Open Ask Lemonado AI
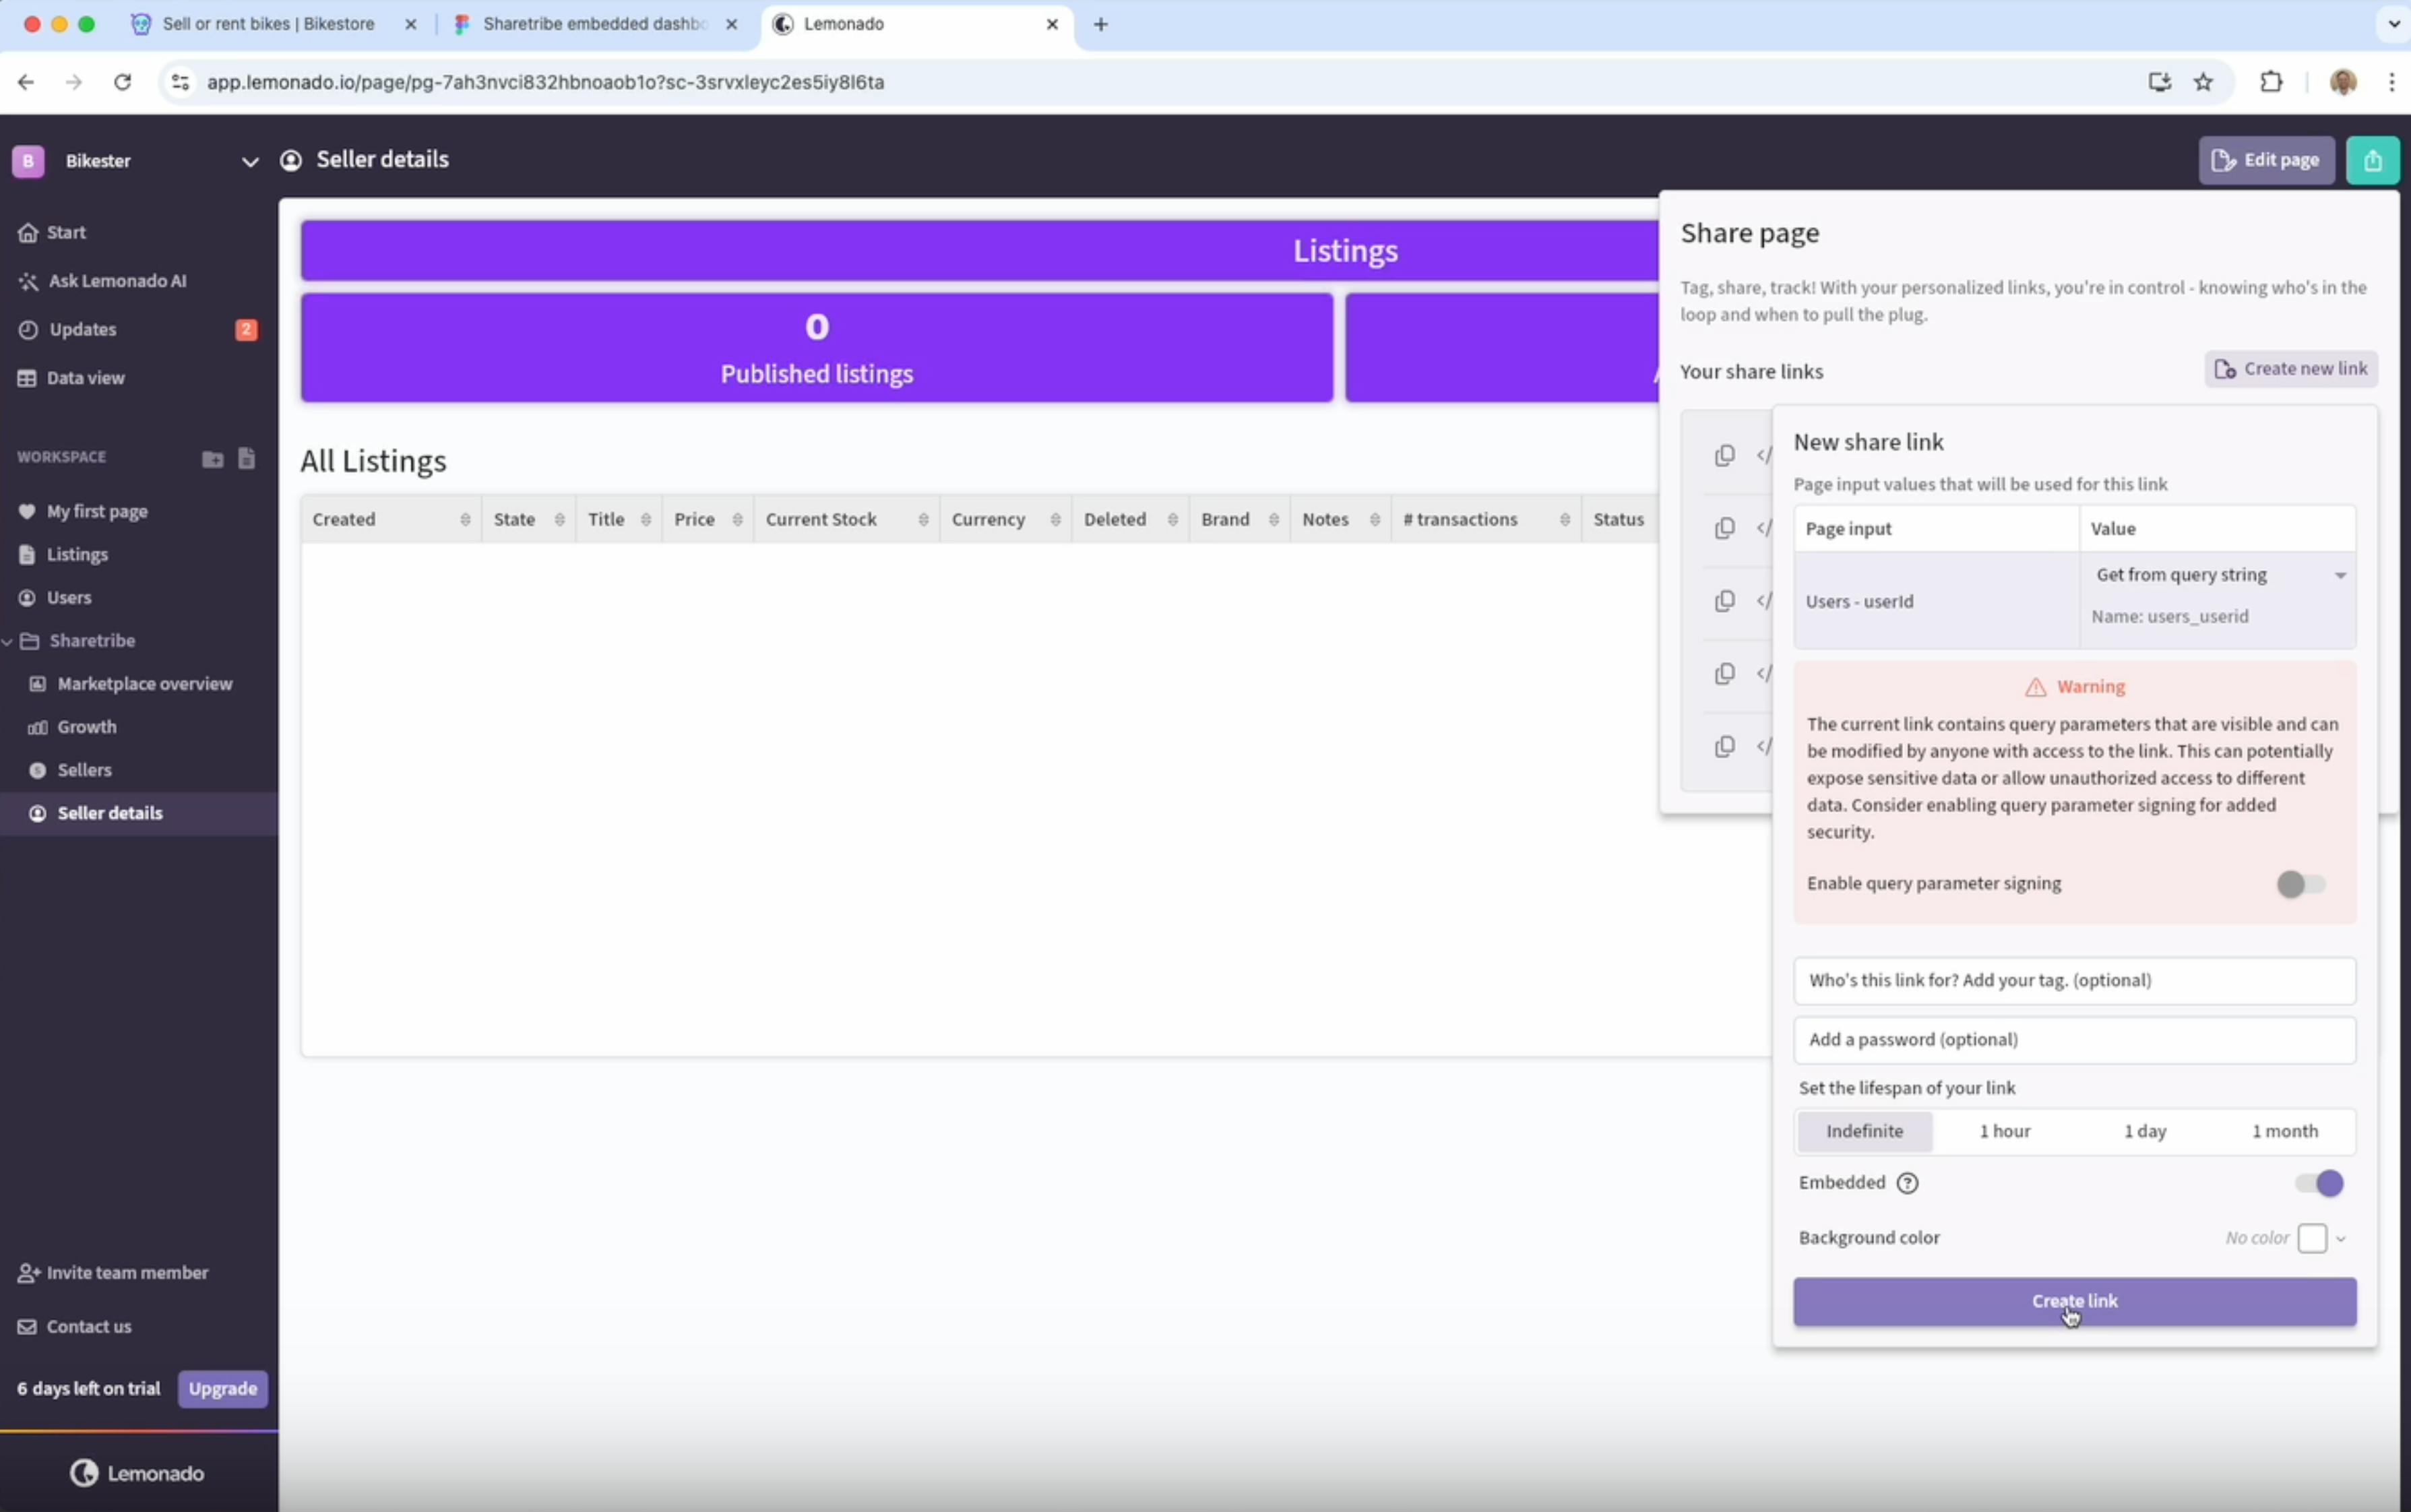Screen dimensions: 2411x1512 116,281
